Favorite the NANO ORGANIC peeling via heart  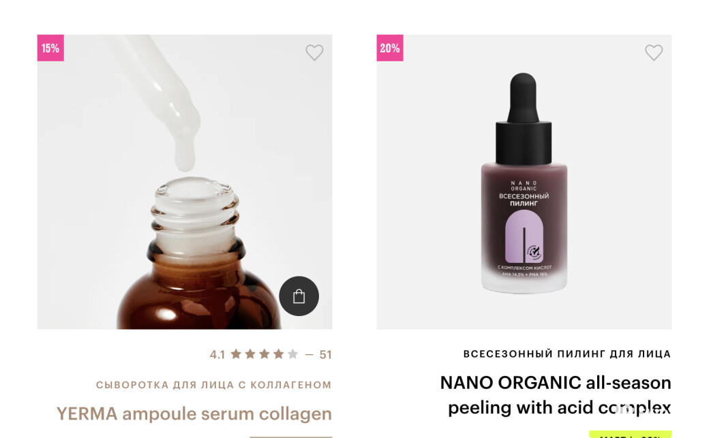pyautogui.click(x=653, y=52)
